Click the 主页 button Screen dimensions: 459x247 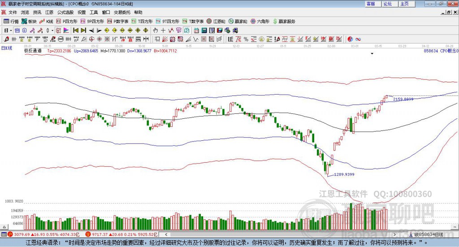click(407, 4)
